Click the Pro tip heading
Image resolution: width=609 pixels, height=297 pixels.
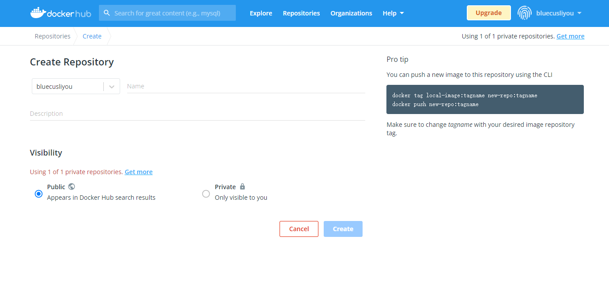tap(397, 59)
